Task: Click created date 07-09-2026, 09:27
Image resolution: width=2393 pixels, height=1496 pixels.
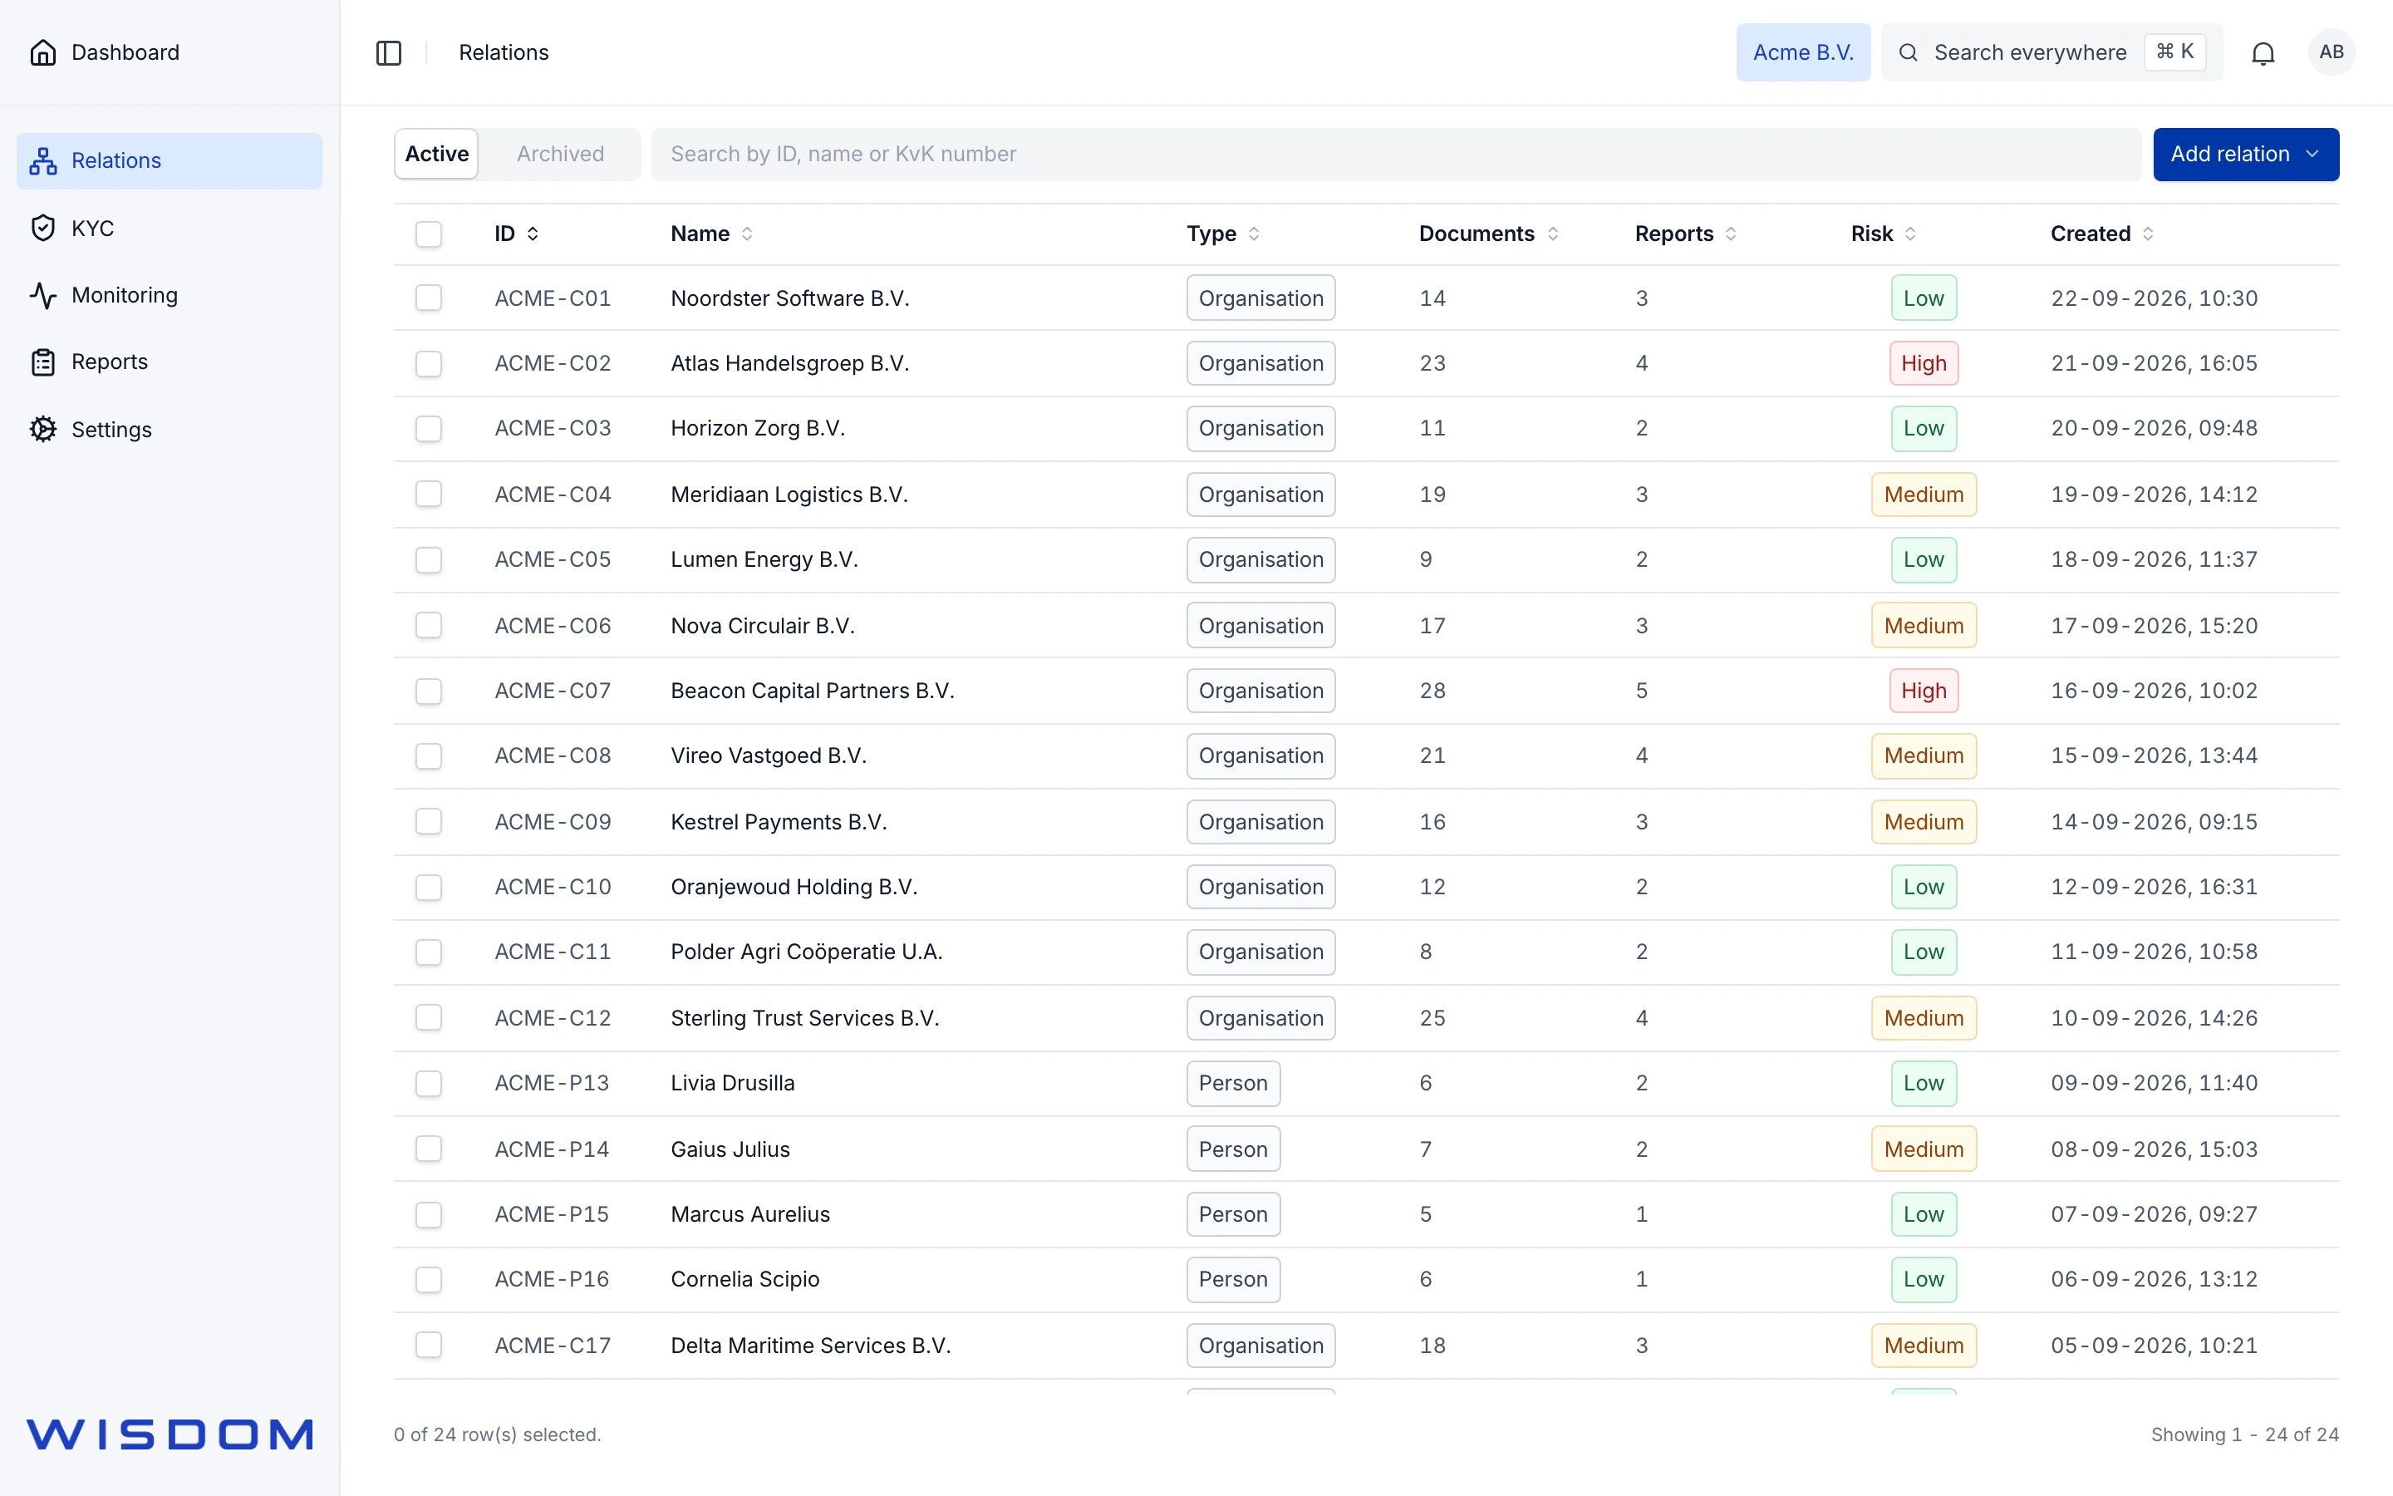Action: (x=2154, y=1214)
